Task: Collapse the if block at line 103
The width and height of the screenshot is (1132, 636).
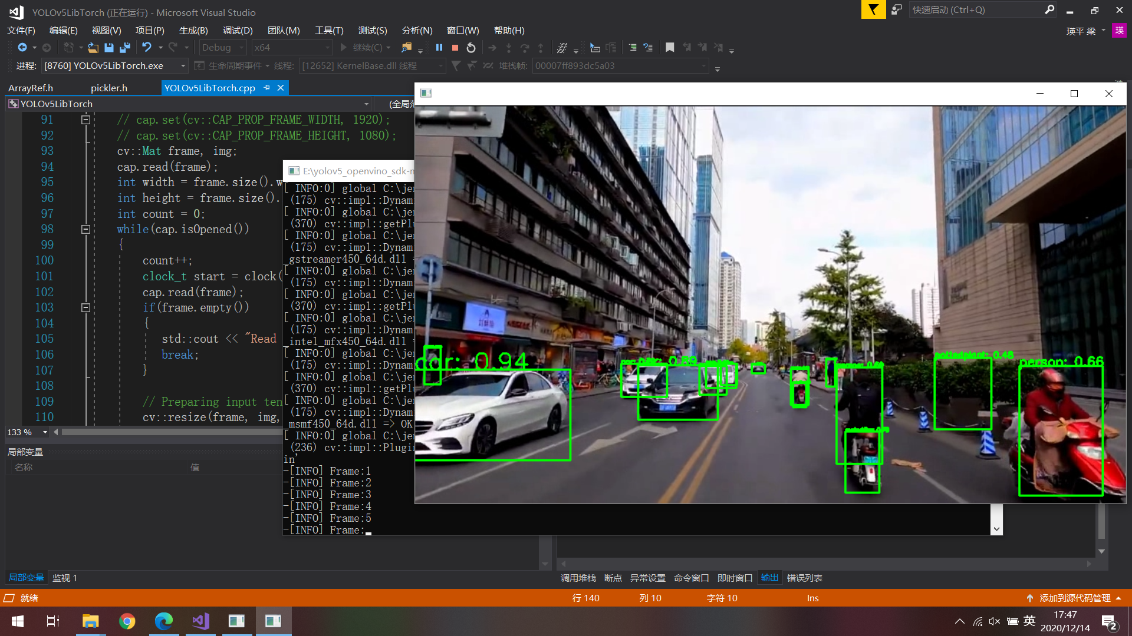Action: pos(85,307)
